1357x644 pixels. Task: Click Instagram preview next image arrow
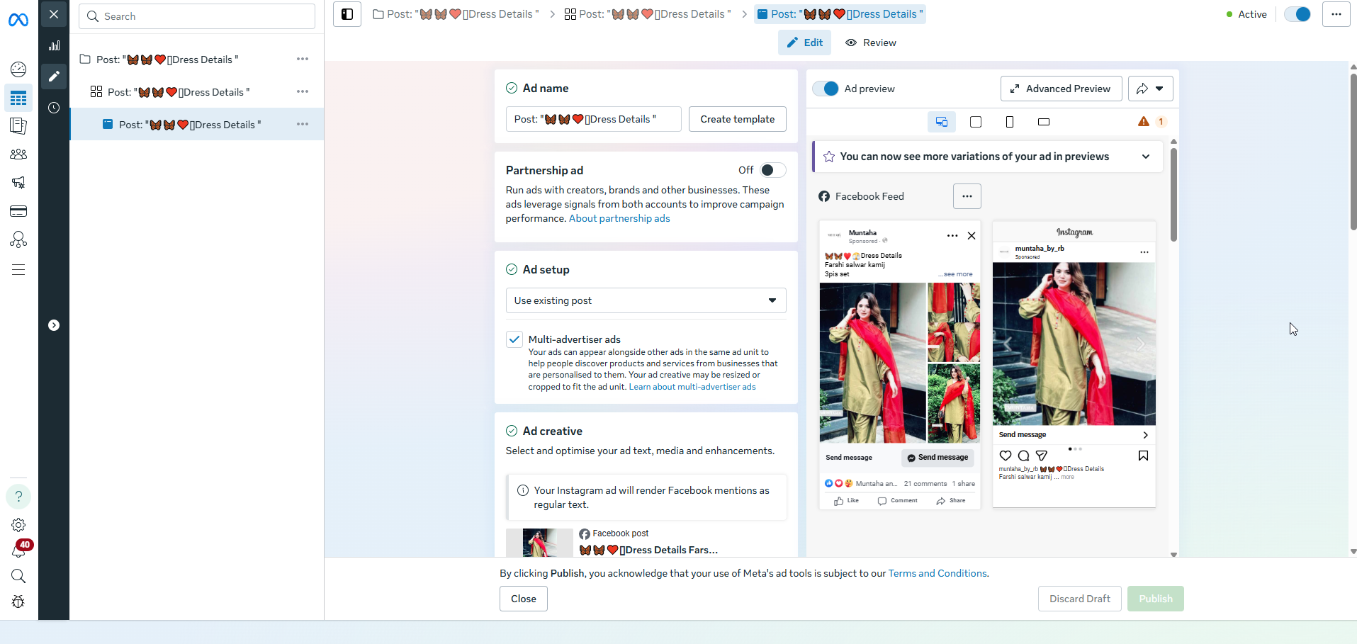1140,344
